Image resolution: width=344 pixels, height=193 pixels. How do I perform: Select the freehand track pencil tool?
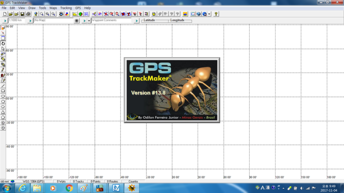pos(3,80)
